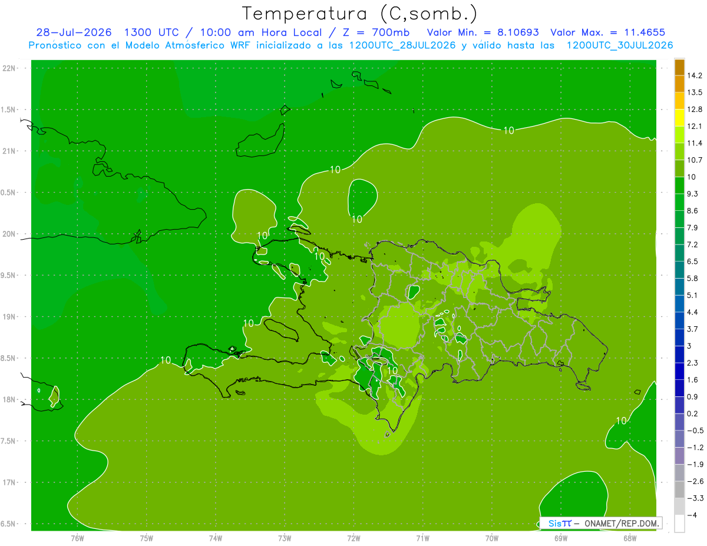The image size is (707, 546).
Task: Click legend value "-1.2"
Action: coord(695,447)
